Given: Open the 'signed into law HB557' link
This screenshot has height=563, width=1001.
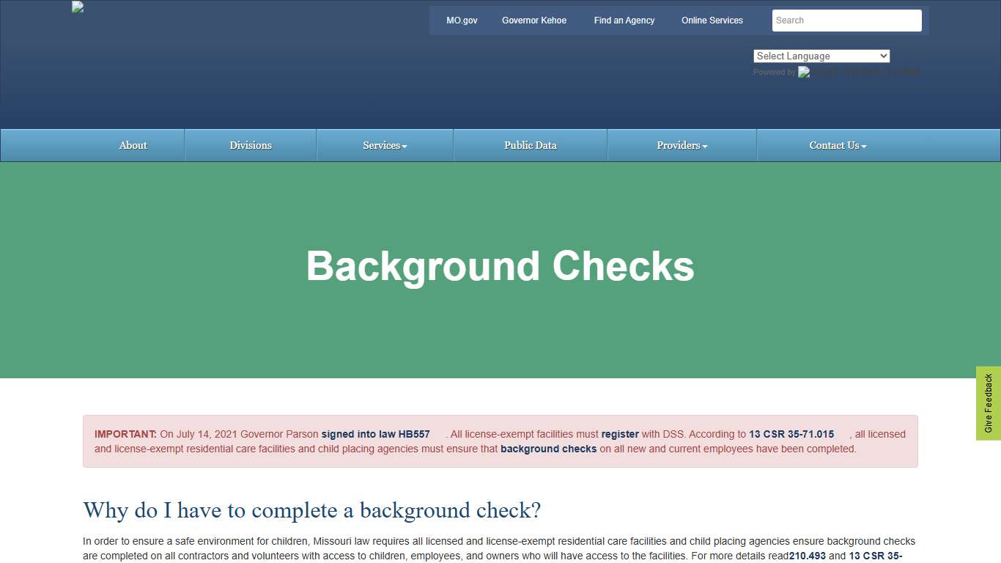Looking at the screenshot, I should 375,434.
